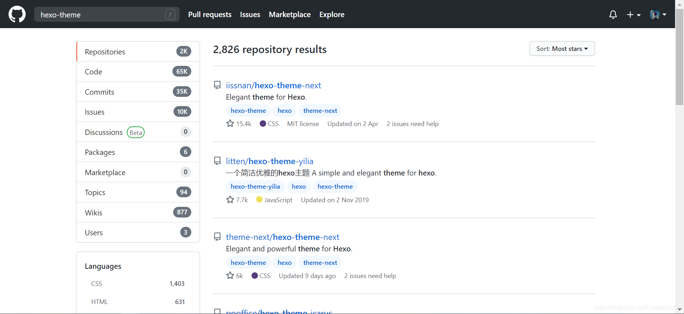Filter results by CSS language
The width and height of the screenshot is (684, 314).
click(138, 284)
